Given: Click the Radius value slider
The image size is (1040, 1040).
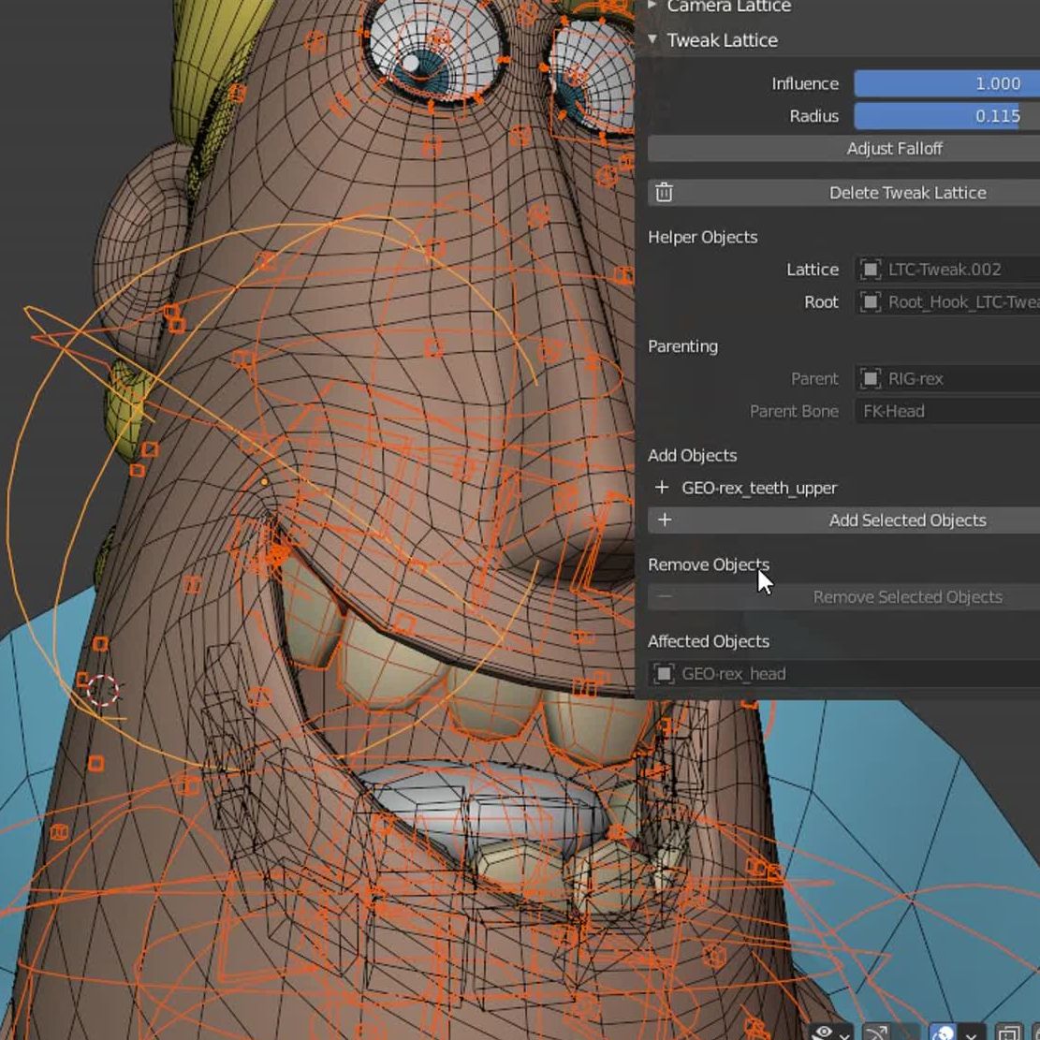Looking at the screenshot, I should tap(945, 116).
